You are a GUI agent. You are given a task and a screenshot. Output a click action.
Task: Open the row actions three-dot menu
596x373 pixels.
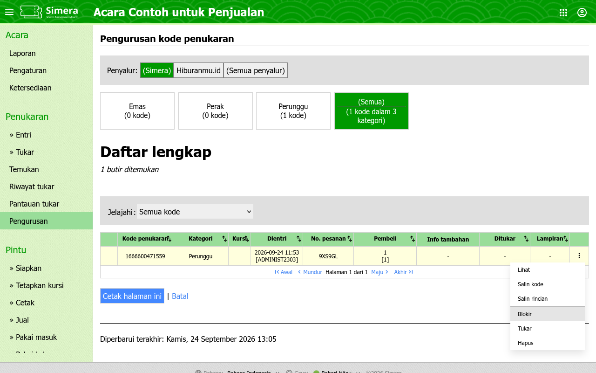[x=579, y=256]
